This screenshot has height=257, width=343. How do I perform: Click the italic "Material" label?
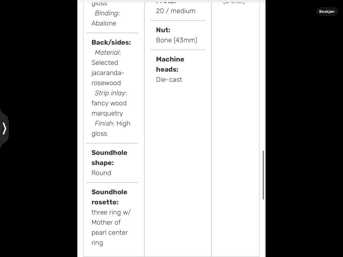[106, 52]
